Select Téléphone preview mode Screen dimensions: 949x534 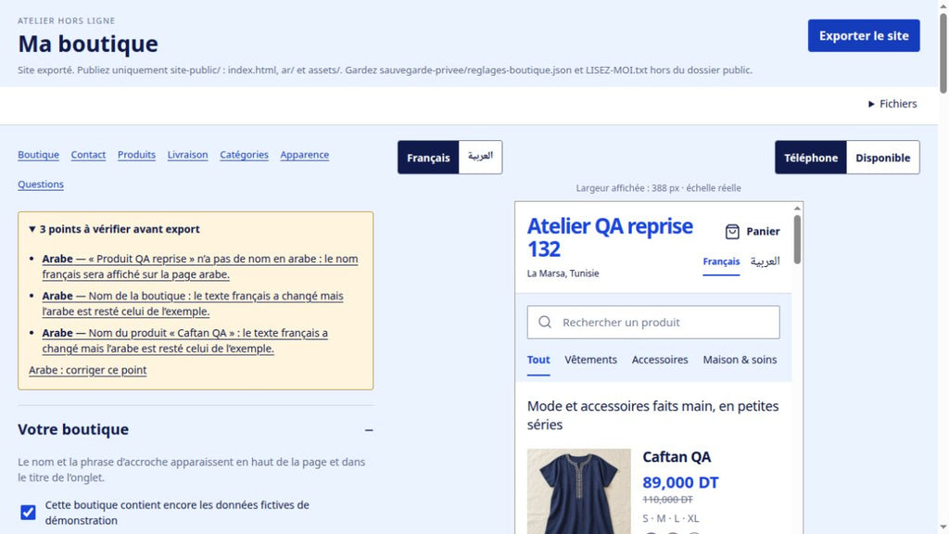point(811,158)
